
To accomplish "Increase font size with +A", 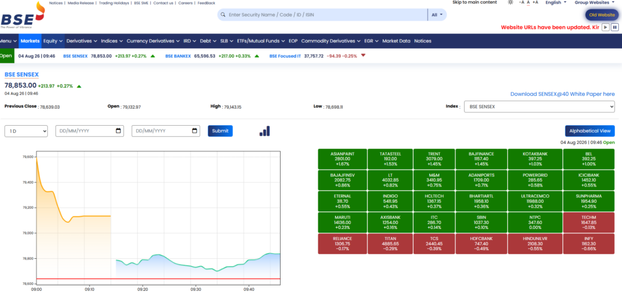I will pyautogui.click(x=535, y=2).
